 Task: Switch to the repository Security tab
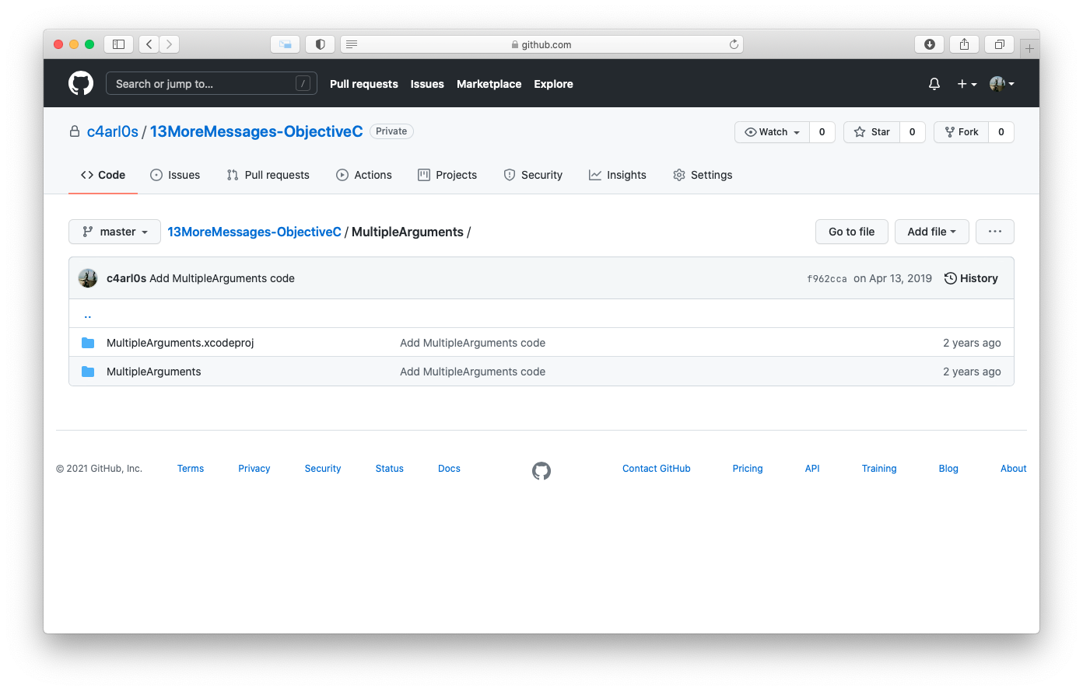(x=533, y=175)
